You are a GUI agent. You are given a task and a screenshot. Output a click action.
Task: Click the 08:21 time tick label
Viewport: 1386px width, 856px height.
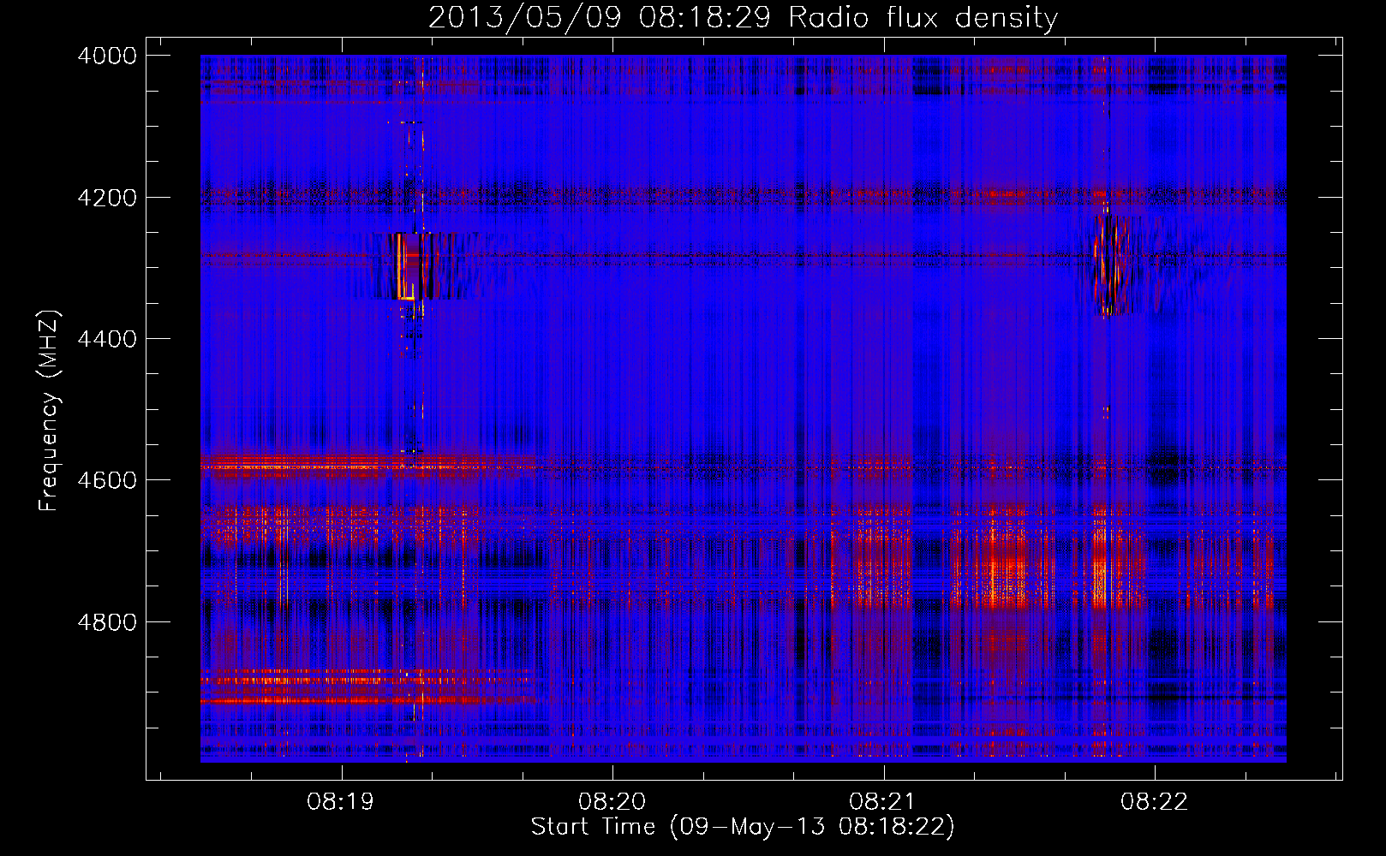point(882,801)
